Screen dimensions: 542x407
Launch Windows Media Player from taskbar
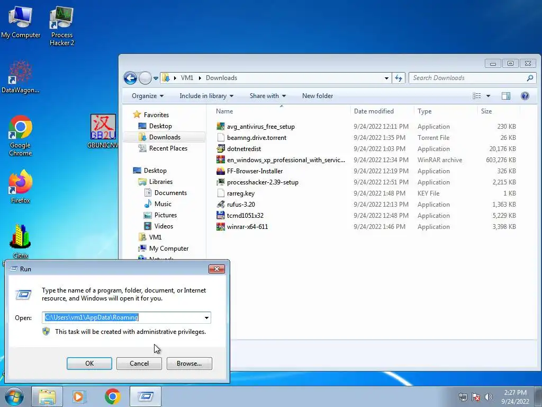click(79, 396)
